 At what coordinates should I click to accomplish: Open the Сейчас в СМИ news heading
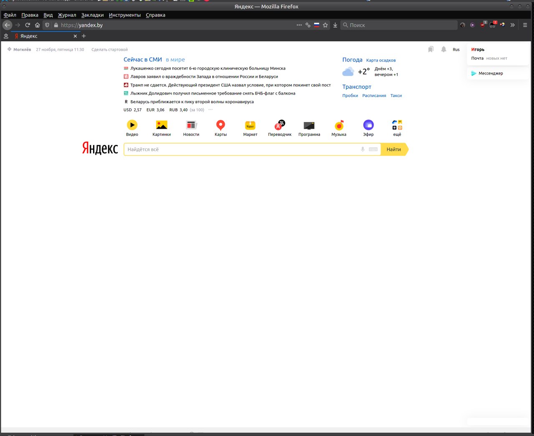coord(143,60)
